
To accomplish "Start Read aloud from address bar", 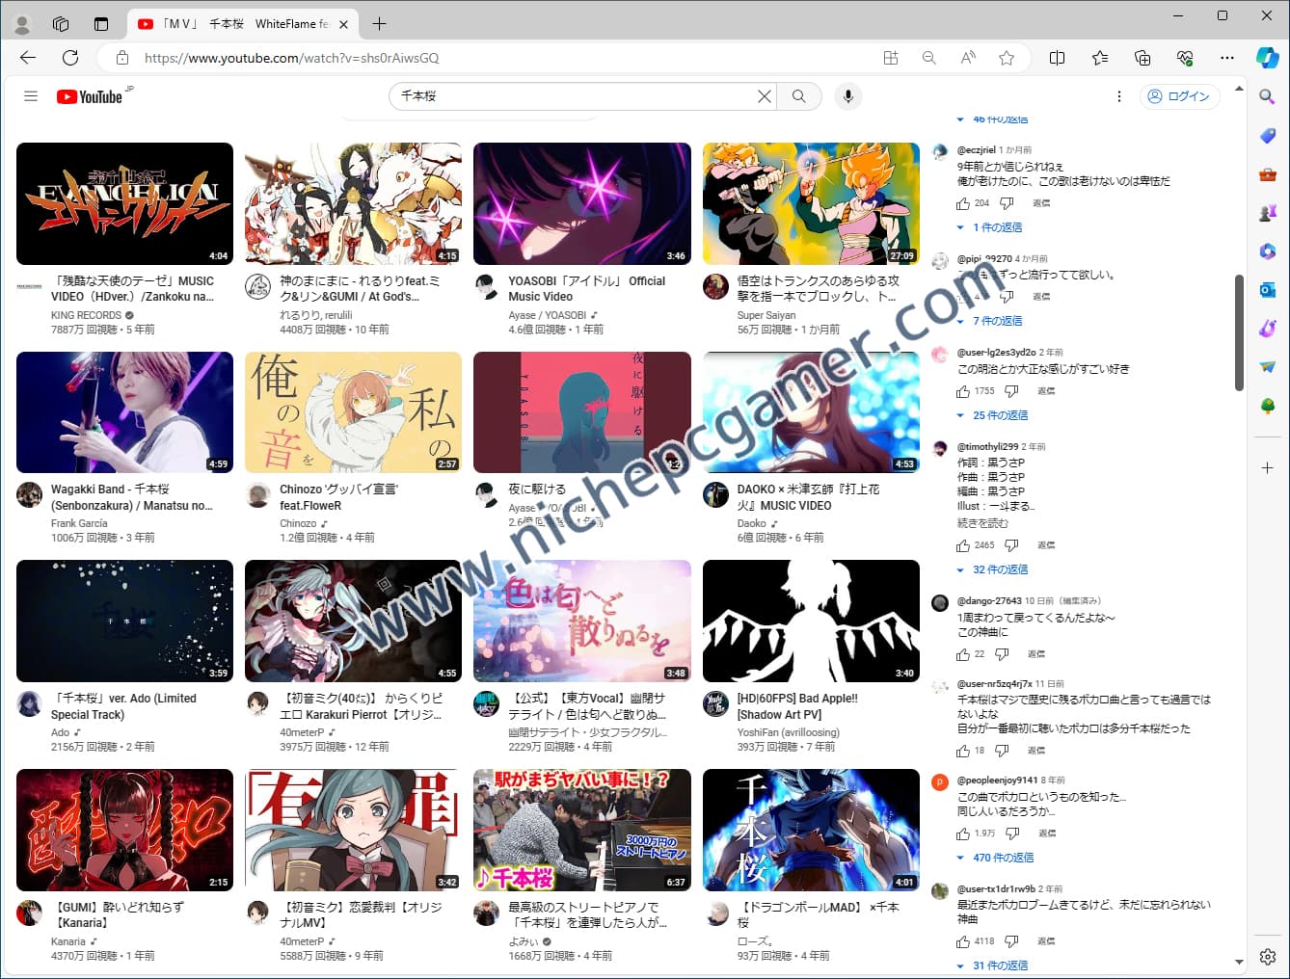I will pyautogui.click(x=968, y=58).
